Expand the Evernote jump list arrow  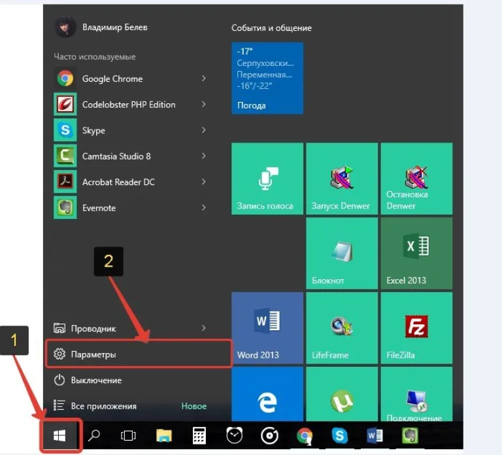[204, 208]
